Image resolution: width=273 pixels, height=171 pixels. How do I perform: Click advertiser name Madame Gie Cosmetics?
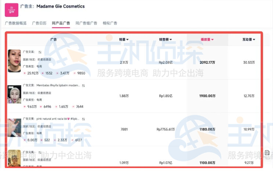point(61,6)
